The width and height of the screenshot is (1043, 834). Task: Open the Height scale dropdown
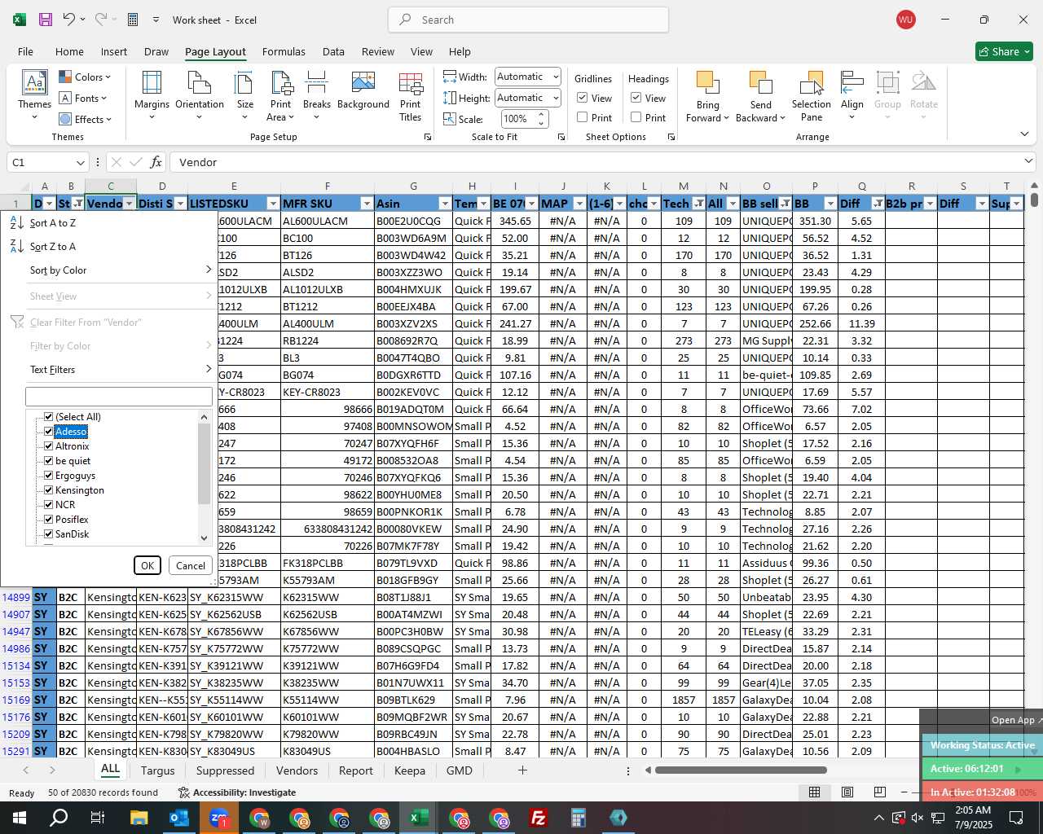coord(556,98)
